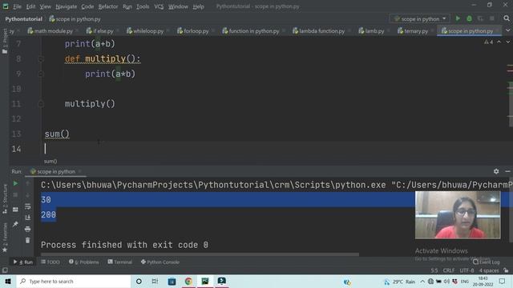The height and width of the screenshot is (288, 513).
Task: Open Windows Start menu
Action: tap(8, 281)
